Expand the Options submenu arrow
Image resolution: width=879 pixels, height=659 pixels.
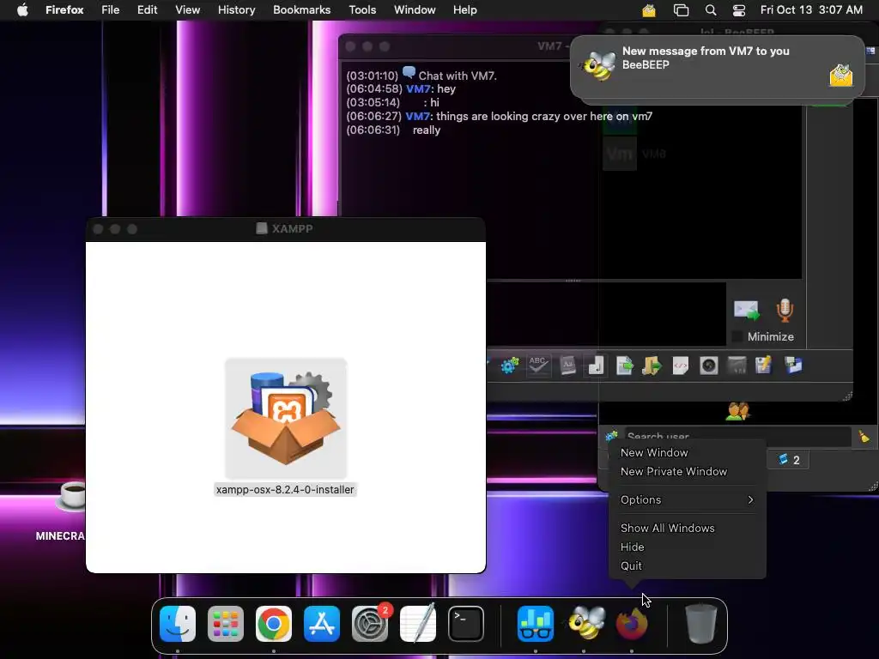[750, 500]
